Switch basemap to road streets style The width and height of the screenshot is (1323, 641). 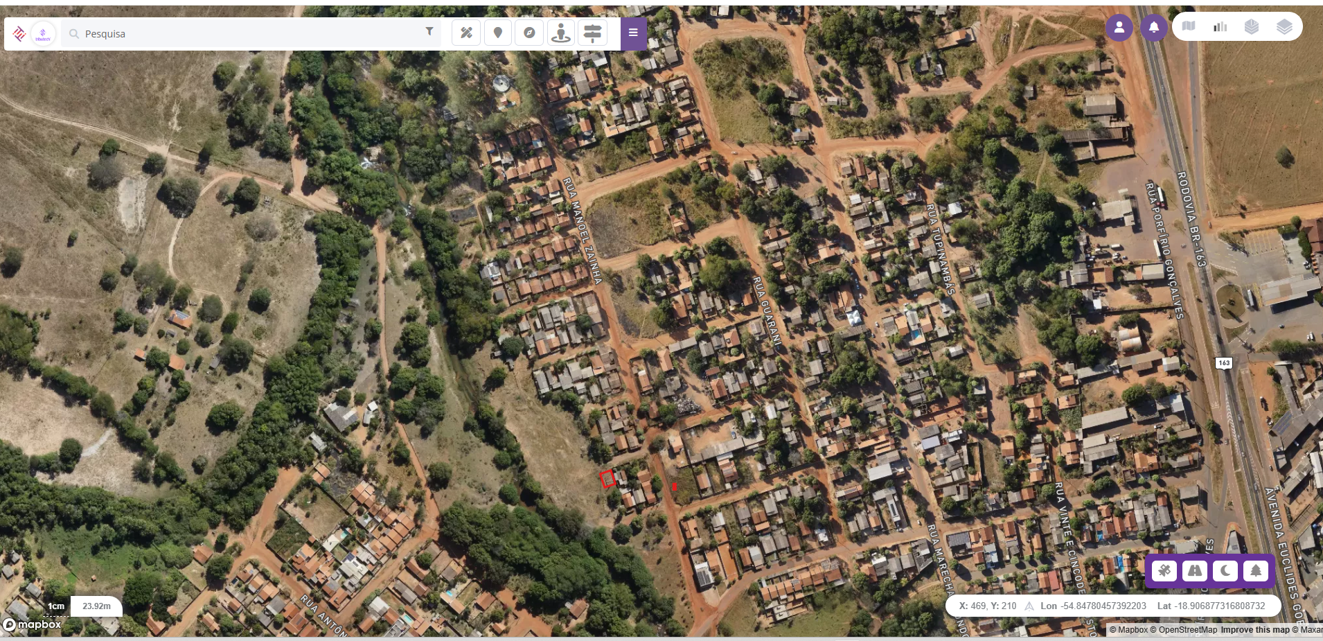point(1195,571)
